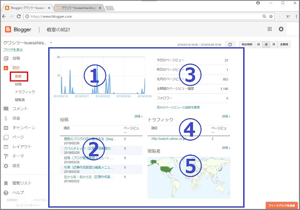Image resolution: width=300 pixels, height=210 pixels.
Task: Open 投稿 stats submenu item
Action: (18, 84)
